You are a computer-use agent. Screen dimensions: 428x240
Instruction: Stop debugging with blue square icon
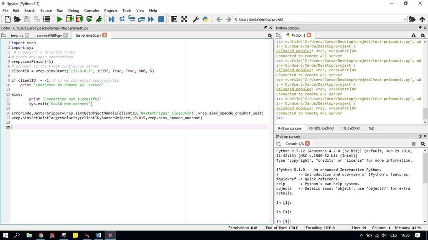161,19
